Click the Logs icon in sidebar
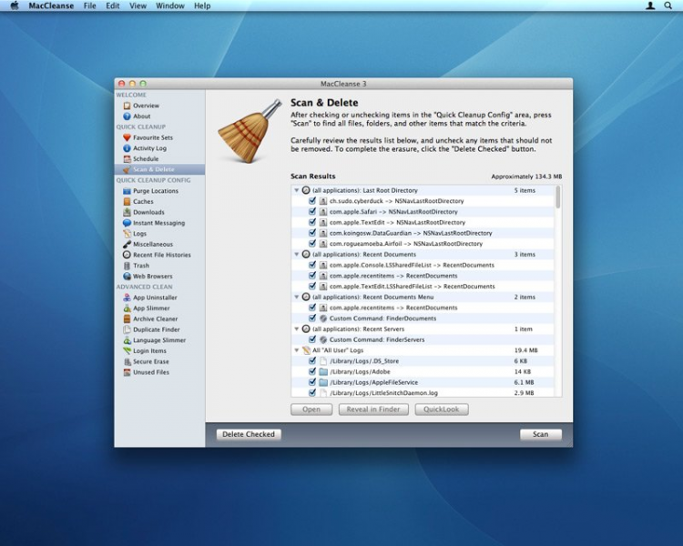 click(x=127, y=233)
